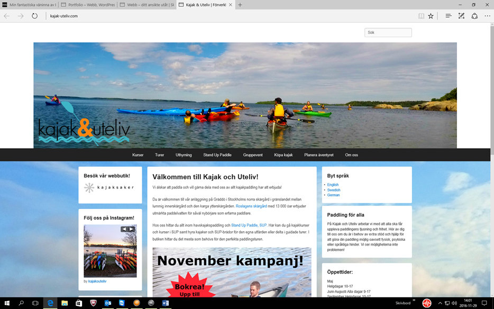Go back to the previous page
The width and height of the screenshot is (494, 309).
pos(7,16)
